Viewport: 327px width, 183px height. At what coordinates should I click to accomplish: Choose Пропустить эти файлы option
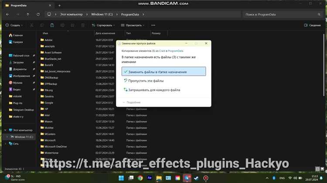tap(163, 81)
